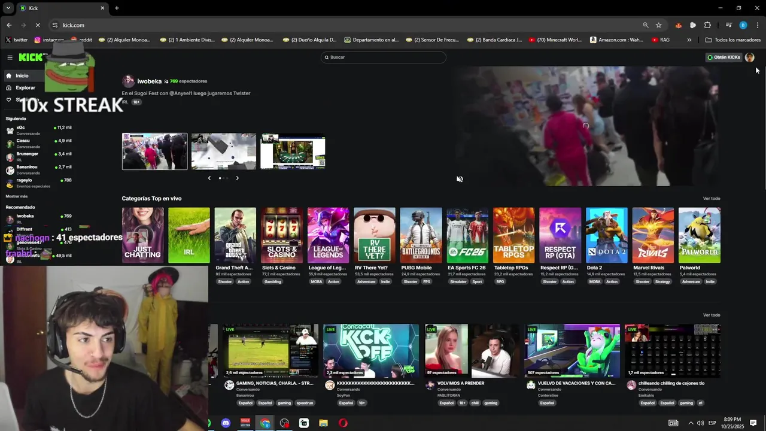Click the Obtén KICKs button
Viewport: 766px width, 431px height.
pos(724,57)
